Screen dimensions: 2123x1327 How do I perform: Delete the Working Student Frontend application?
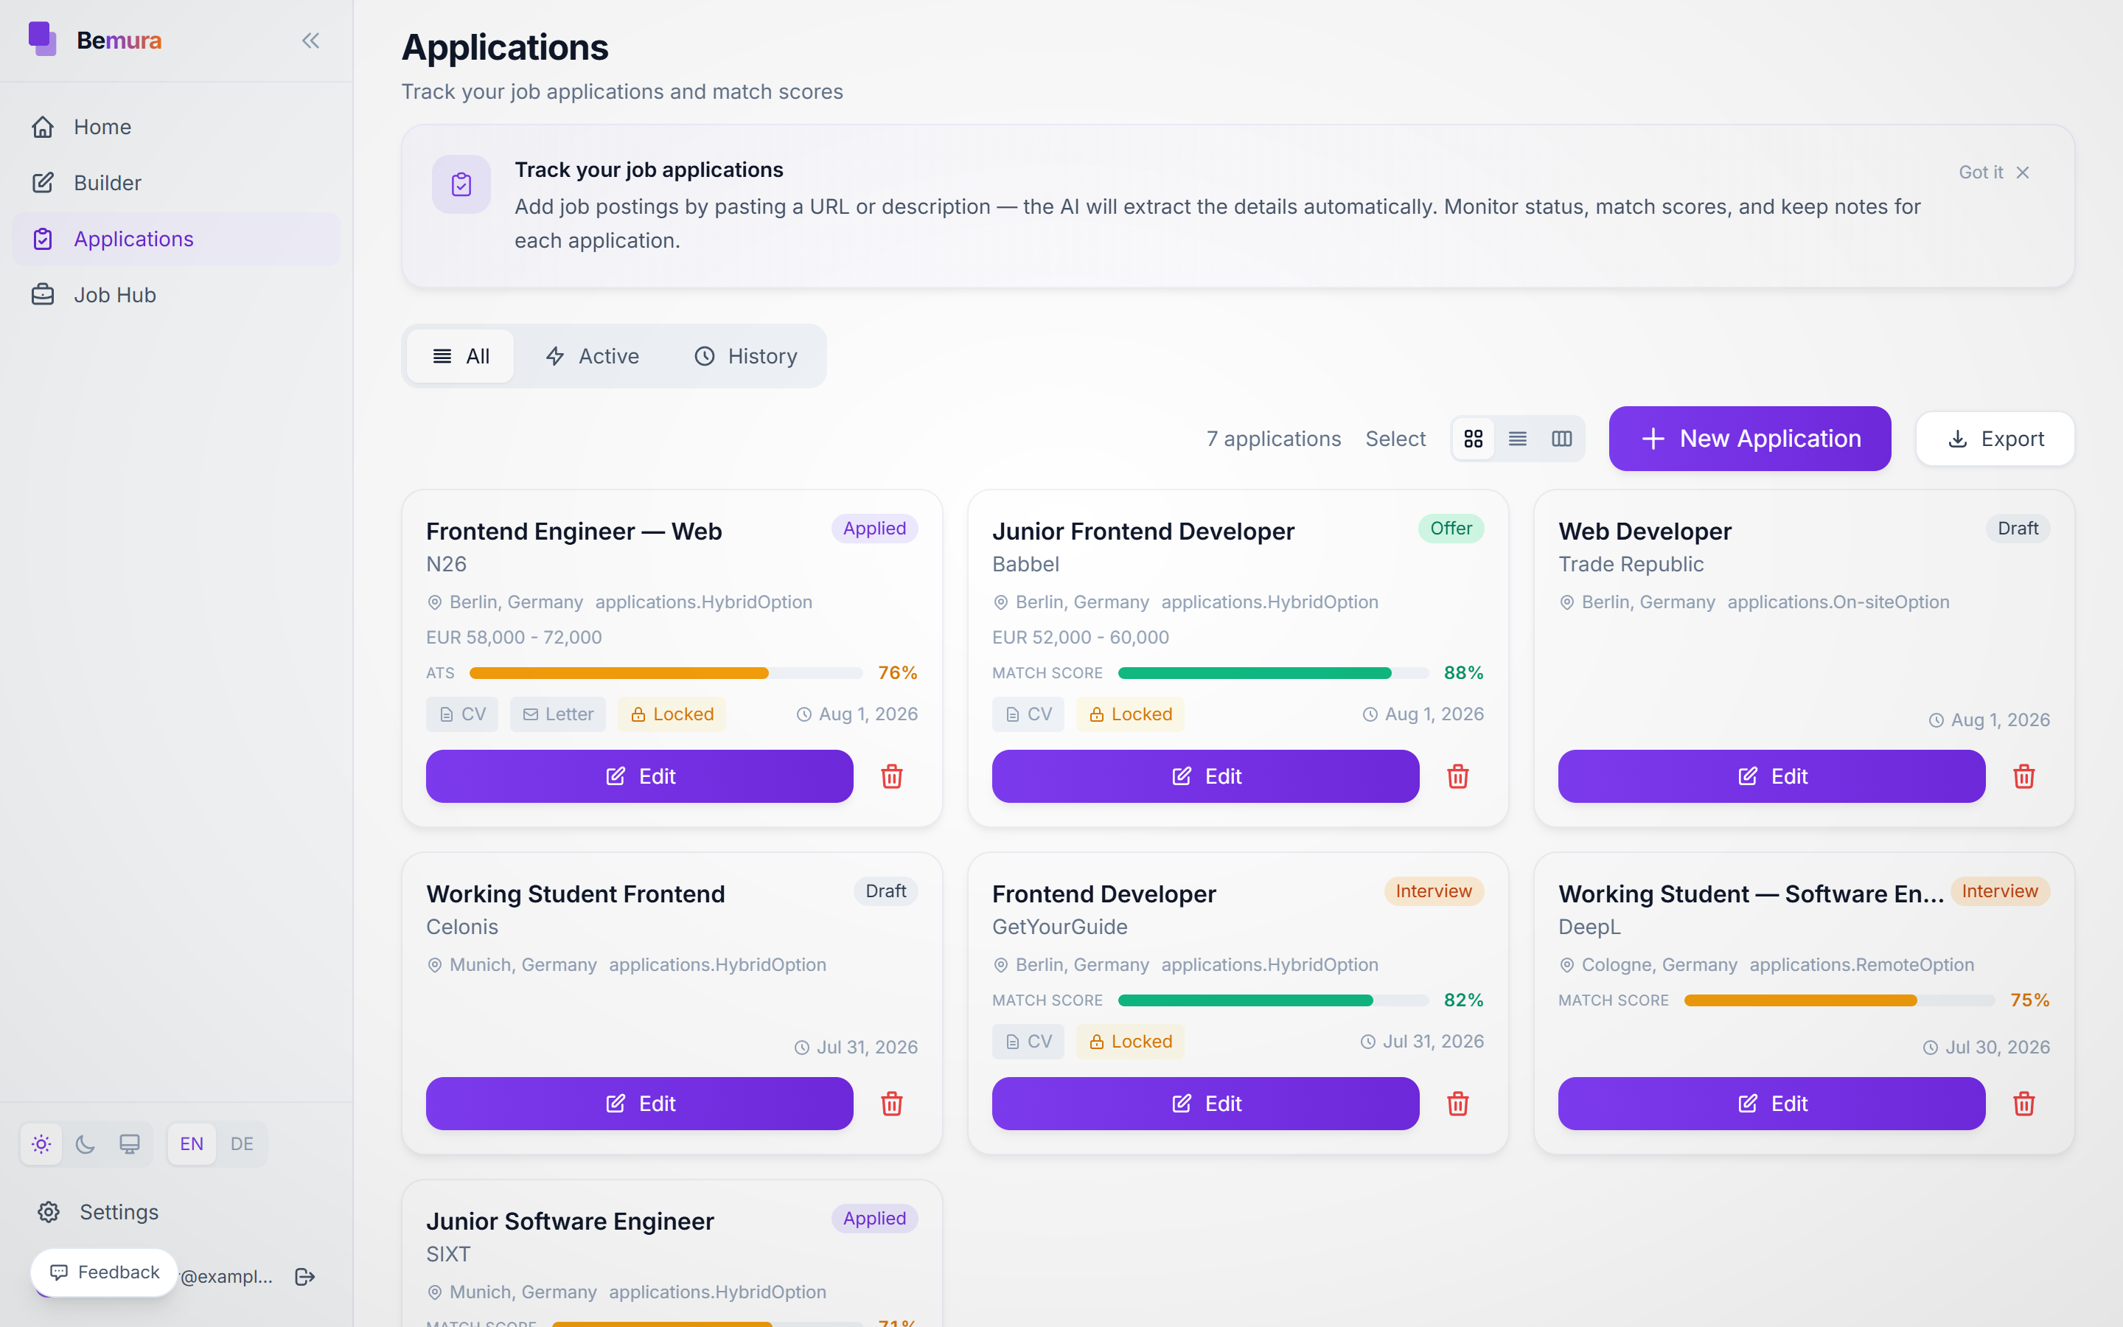tap(891, 1103)
